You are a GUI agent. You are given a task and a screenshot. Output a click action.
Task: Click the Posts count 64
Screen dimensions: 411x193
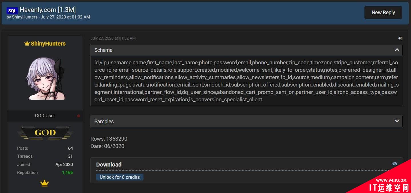pos(70,148)
